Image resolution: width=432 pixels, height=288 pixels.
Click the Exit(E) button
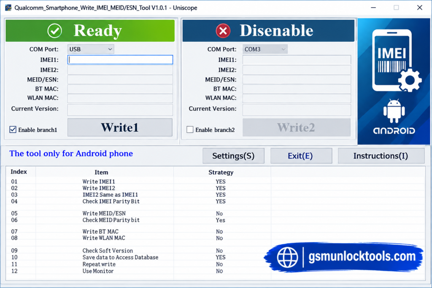(301, 156)
